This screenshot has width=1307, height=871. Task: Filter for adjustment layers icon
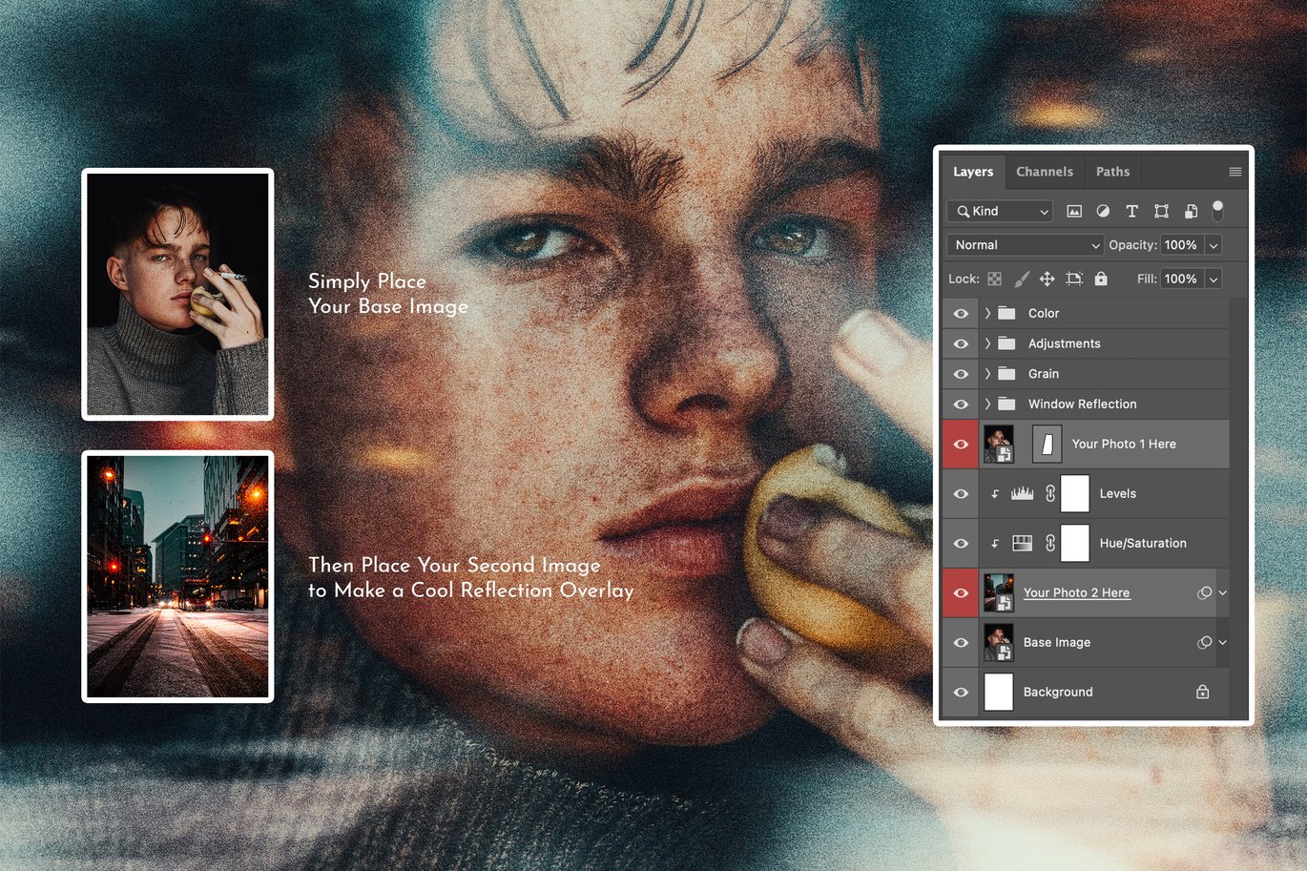(1103, 211)
